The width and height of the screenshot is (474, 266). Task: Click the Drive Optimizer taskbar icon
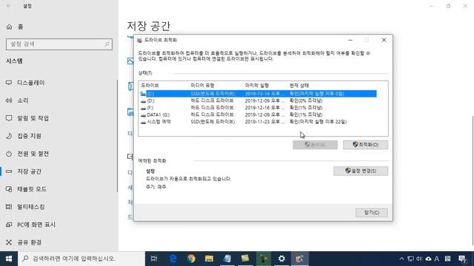click(x=300, y=259)
